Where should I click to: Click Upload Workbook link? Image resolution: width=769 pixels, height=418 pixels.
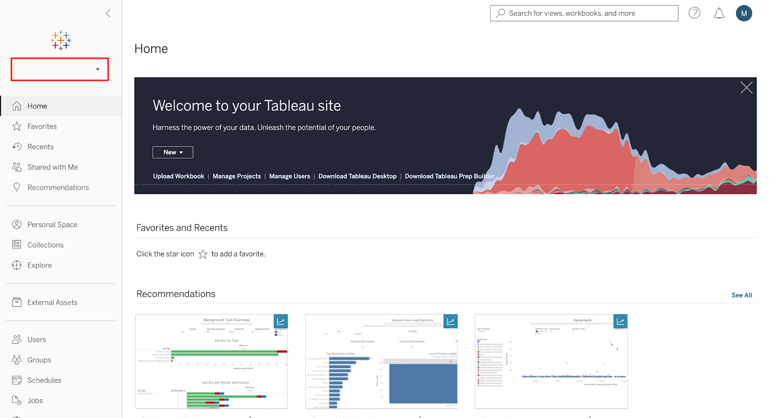pyautogui.click(x=178, y=176)
